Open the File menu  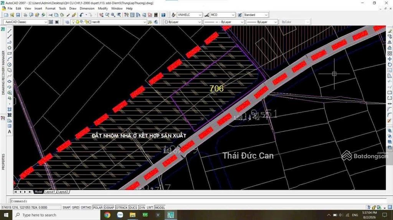10,8
